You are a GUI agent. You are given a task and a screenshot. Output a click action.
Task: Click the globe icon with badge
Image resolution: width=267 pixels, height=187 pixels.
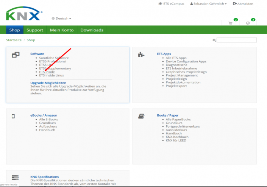pyautogui.click(x=248, y=23)
